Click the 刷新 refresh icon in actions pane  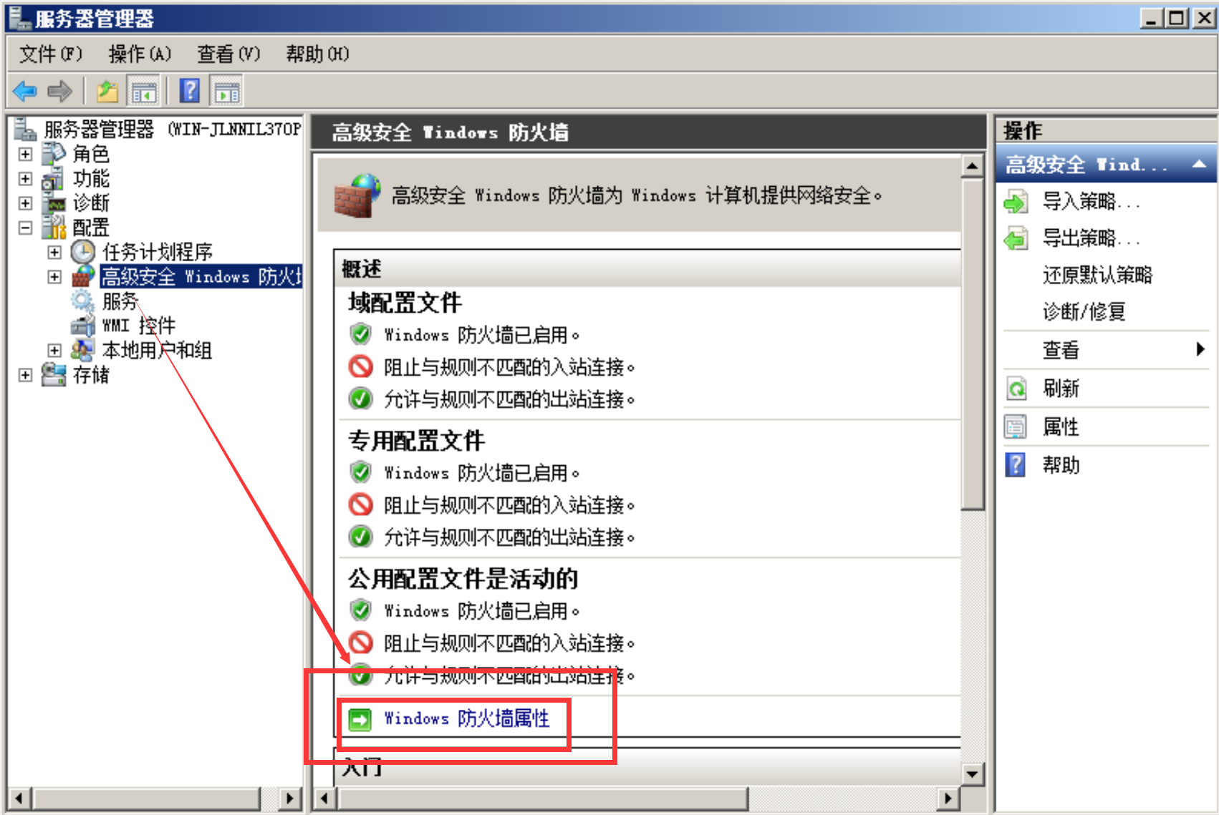click(x=1016, y=389)
